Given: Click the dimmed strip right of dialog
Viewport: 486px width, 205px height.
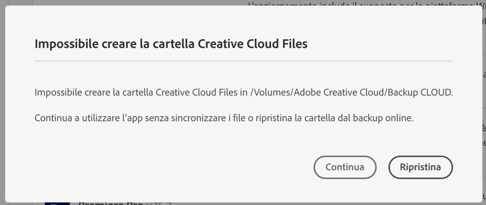Looking at the screenshot, I should pyautogui.click(x=484, y=102).
